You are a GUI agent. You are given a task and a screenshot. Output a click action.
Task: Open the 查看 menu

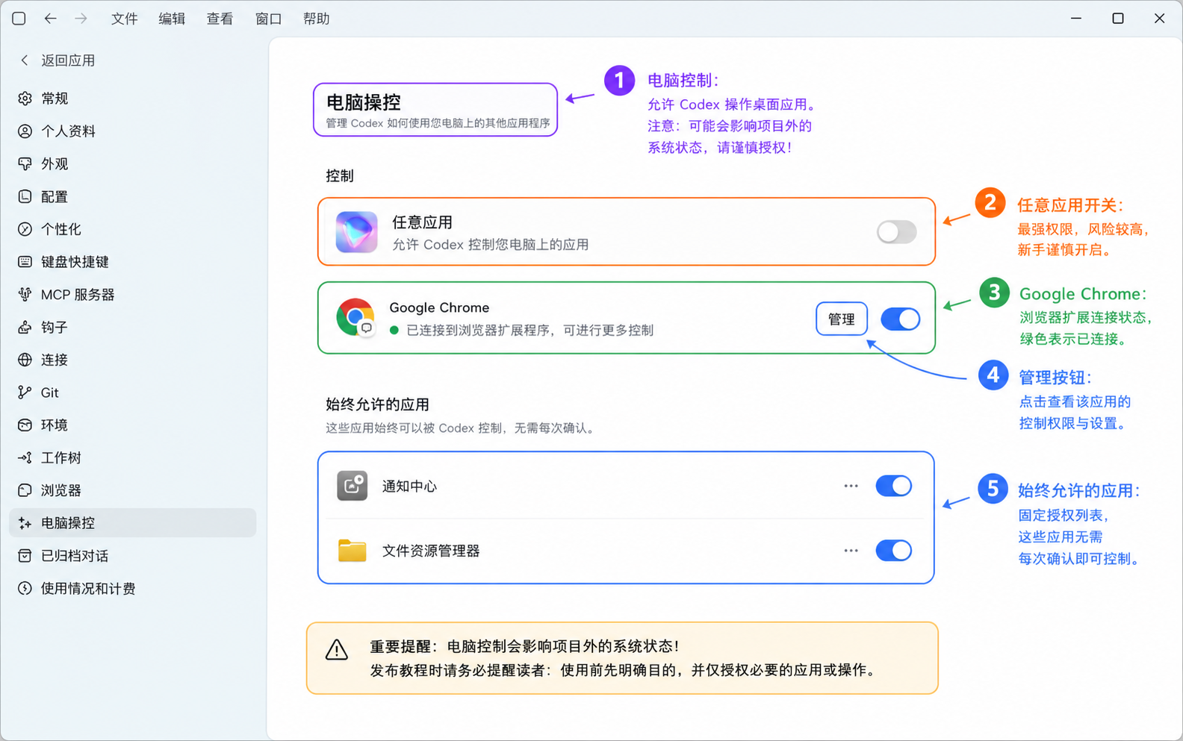point(220,19)
